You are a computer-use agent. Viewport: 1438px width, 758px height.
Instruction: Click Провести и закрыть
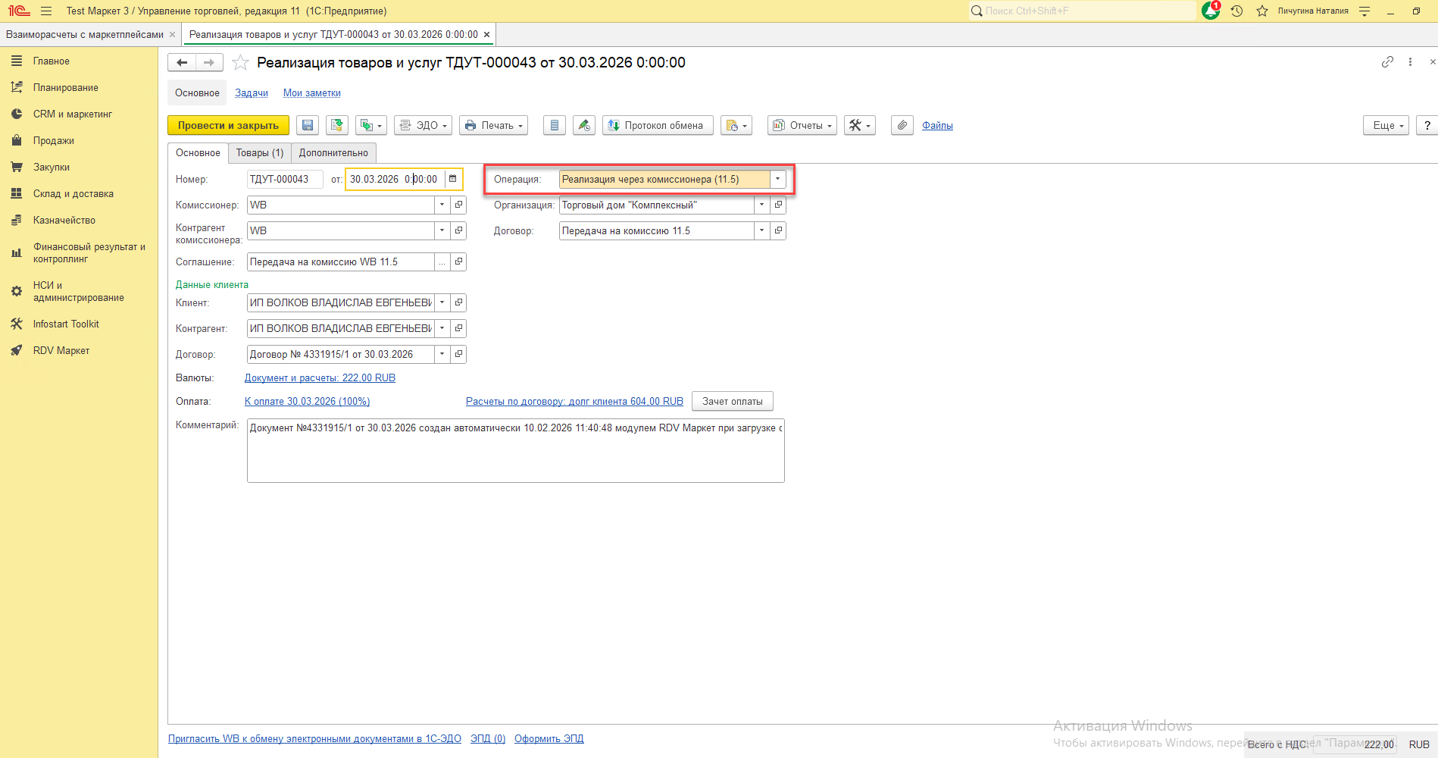point(228,126)
